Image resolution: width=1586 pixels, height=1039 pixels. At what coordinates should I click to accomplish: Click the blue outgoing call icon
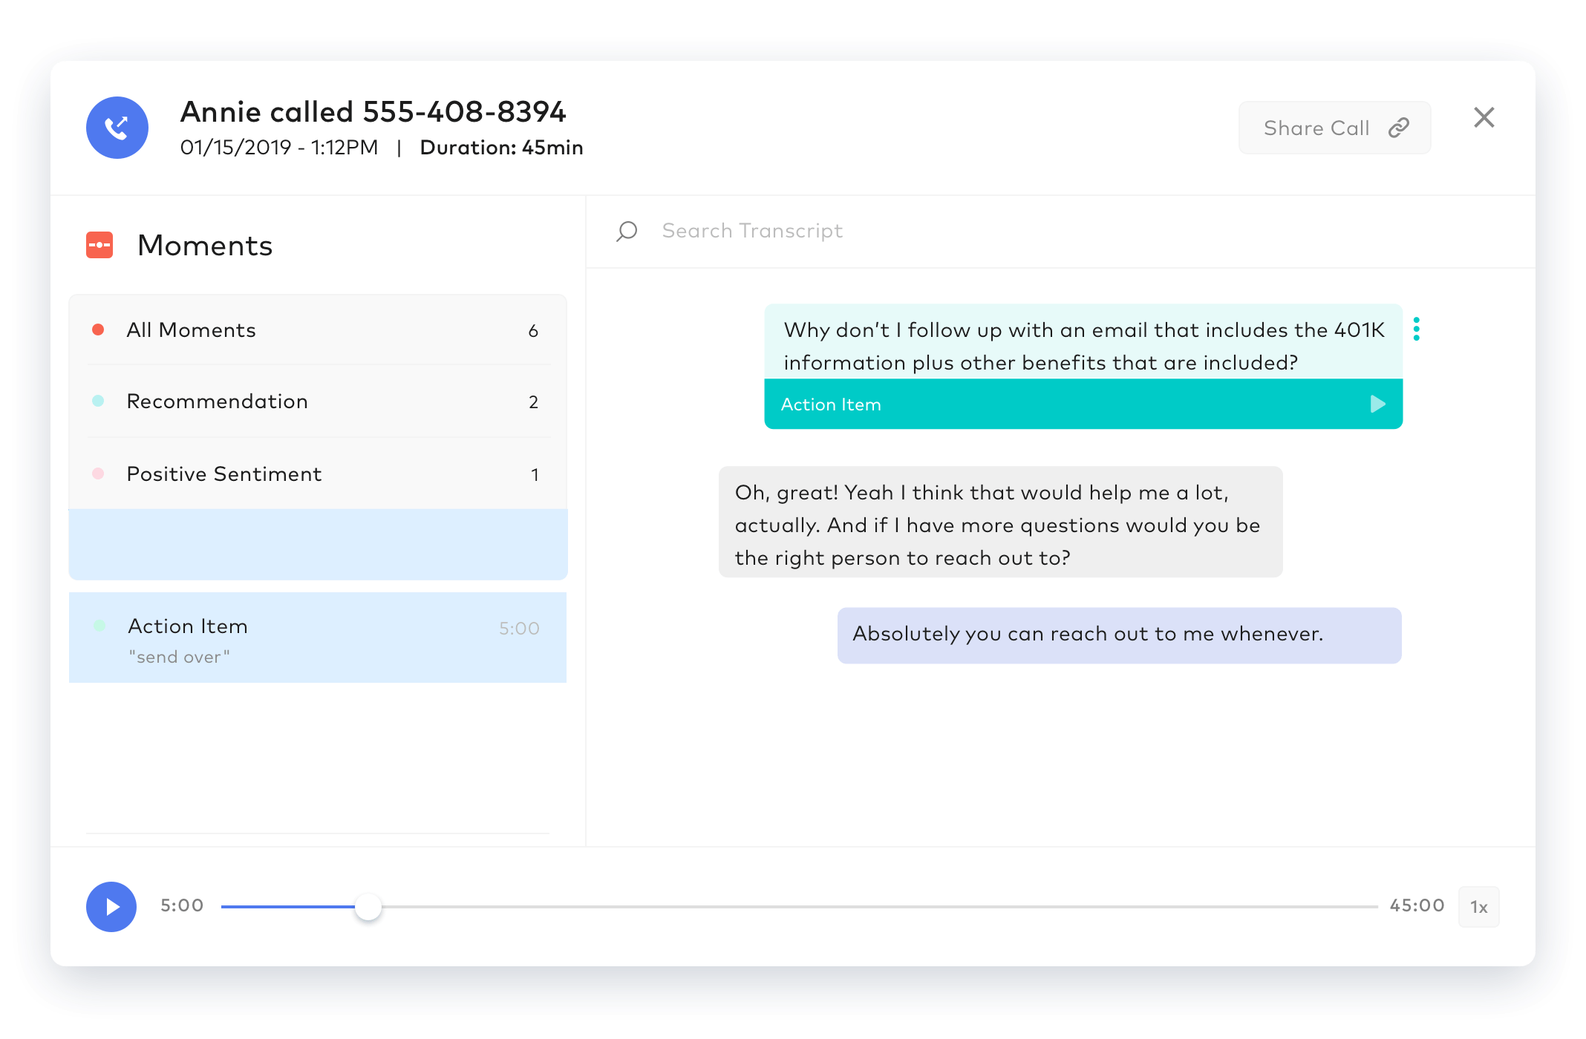117,128
